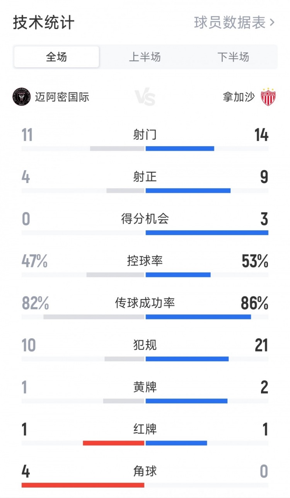The image size is (290, 498).
Task: Click the 黄牌 yellow card stat label
Action: [145, 387]
